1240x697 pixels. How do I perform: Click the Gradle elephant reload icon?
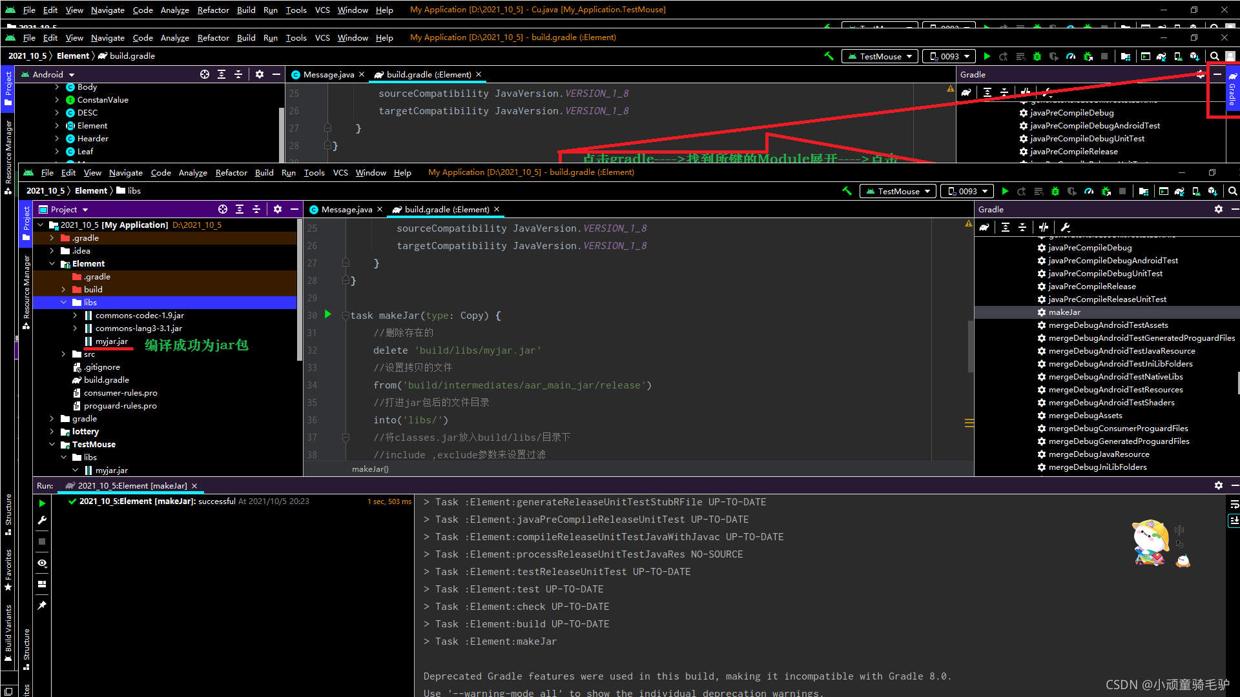[984, 227]
